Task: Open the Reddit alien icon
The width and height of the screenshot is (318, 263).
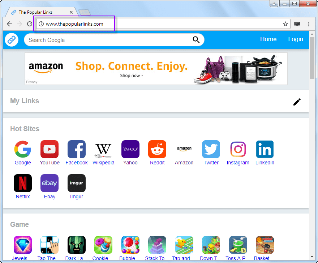Action: [x=157, y=149]
